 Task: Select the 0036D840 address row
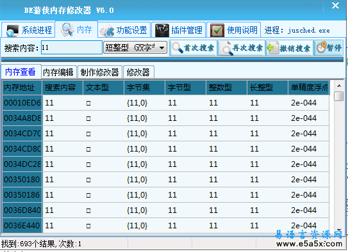[165, 210]
